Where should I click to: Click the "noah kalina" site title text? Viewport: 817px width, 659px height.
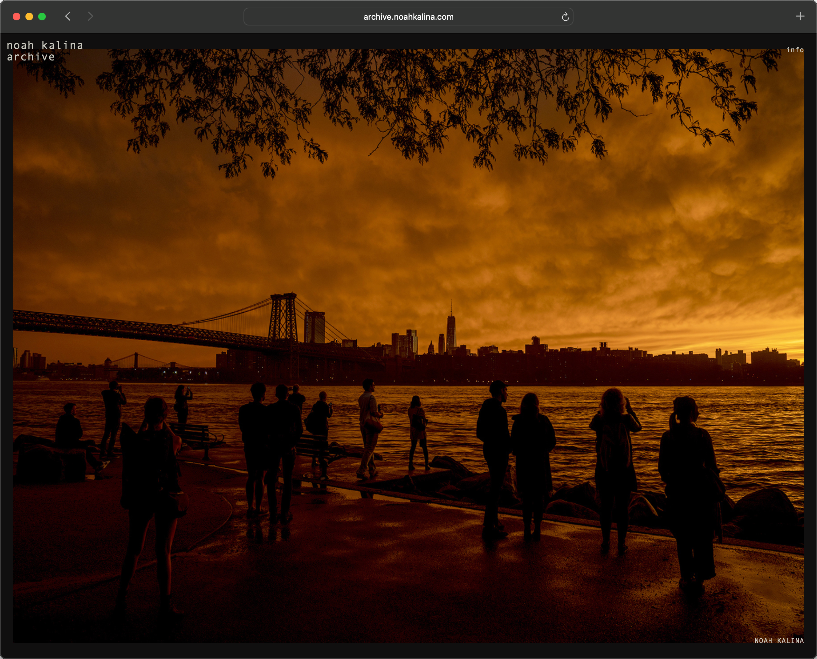tap(45, 45)
